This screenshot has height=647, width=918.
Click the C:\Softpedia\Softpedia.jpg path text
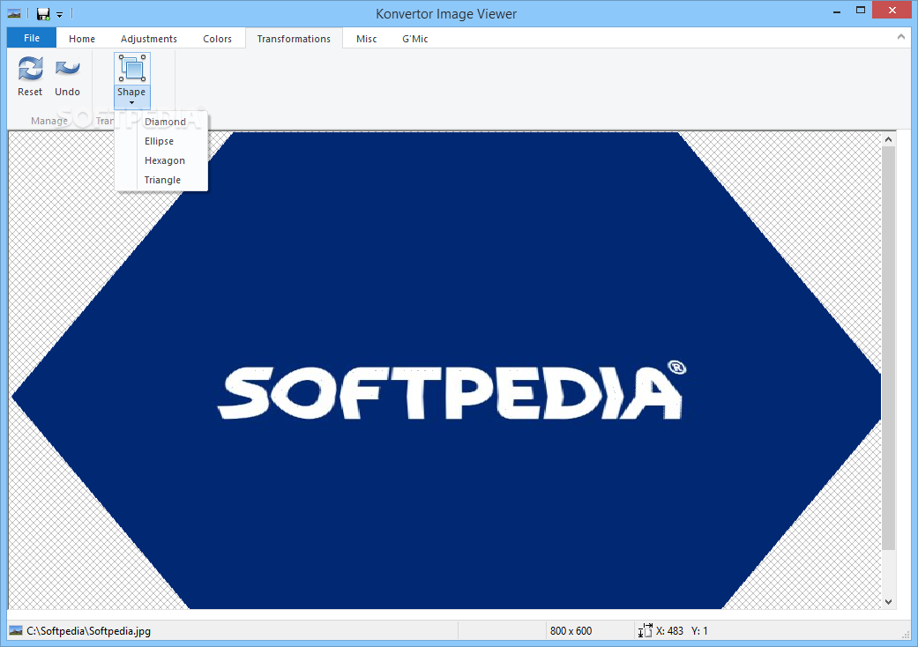88,630
